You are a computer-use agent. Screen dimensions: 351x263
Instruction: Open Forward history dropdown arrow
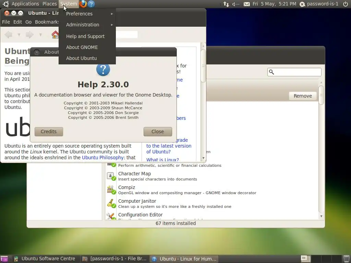tap(40, 35)
